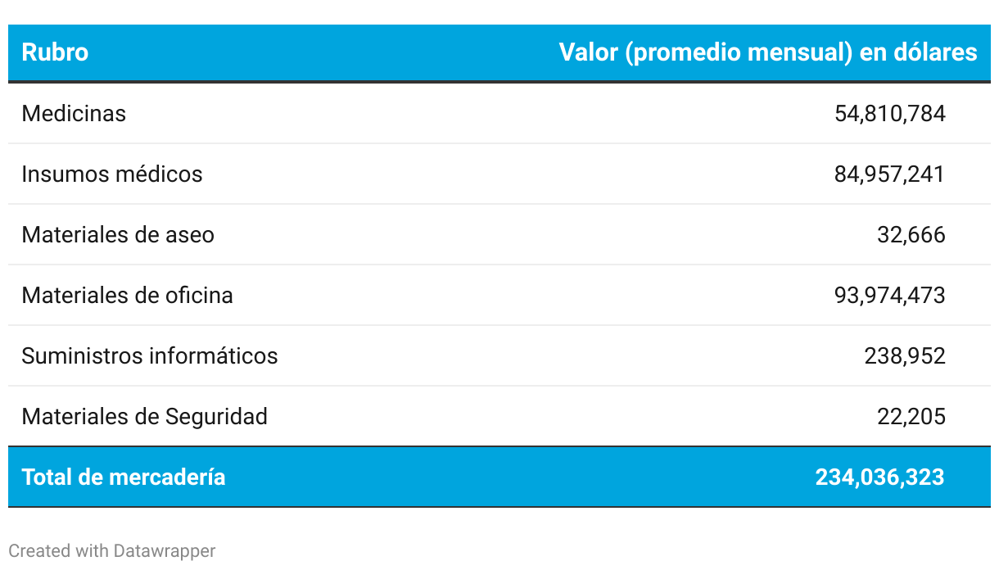The width and height of the screenshot is (999, 570).
Task: Select the Materiales de aseo label
Action: (118, 234)
